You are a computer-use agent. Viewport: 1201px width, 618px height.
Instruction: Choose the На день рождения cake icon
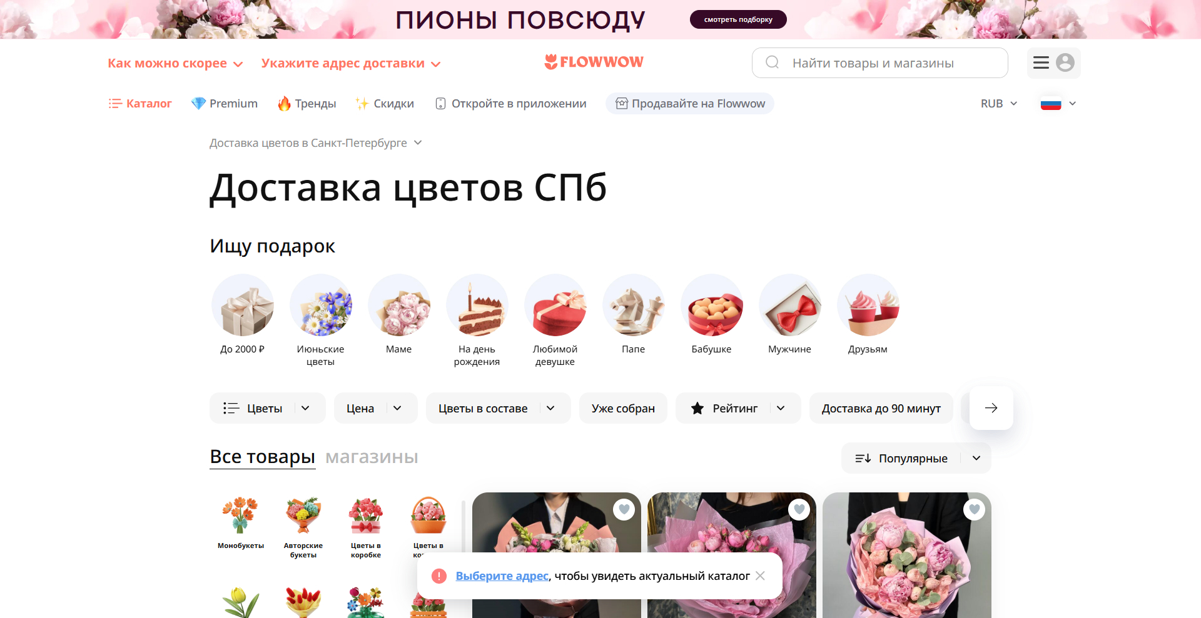pos(477,306)
